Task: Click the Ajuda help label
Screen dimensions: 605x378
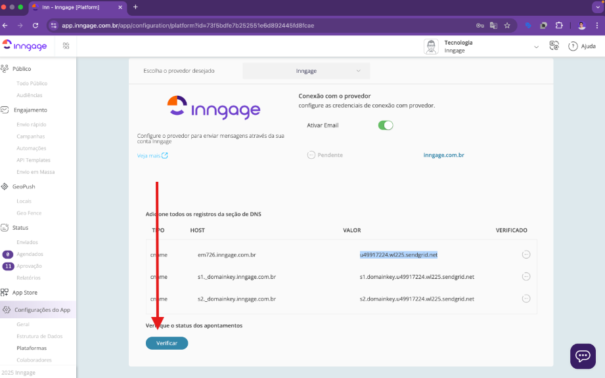Action: [588, 46]
